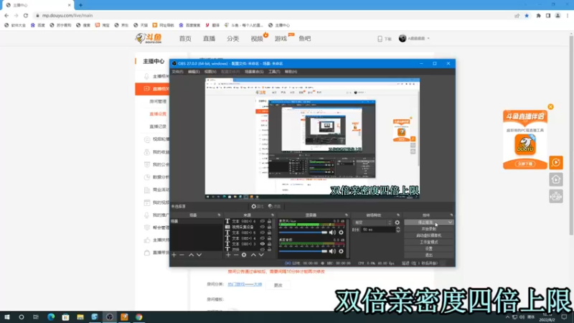Mute the 桌面音频 channel via its speaker icon
This screenshot has width=574, height=323.
coord(332,251)
